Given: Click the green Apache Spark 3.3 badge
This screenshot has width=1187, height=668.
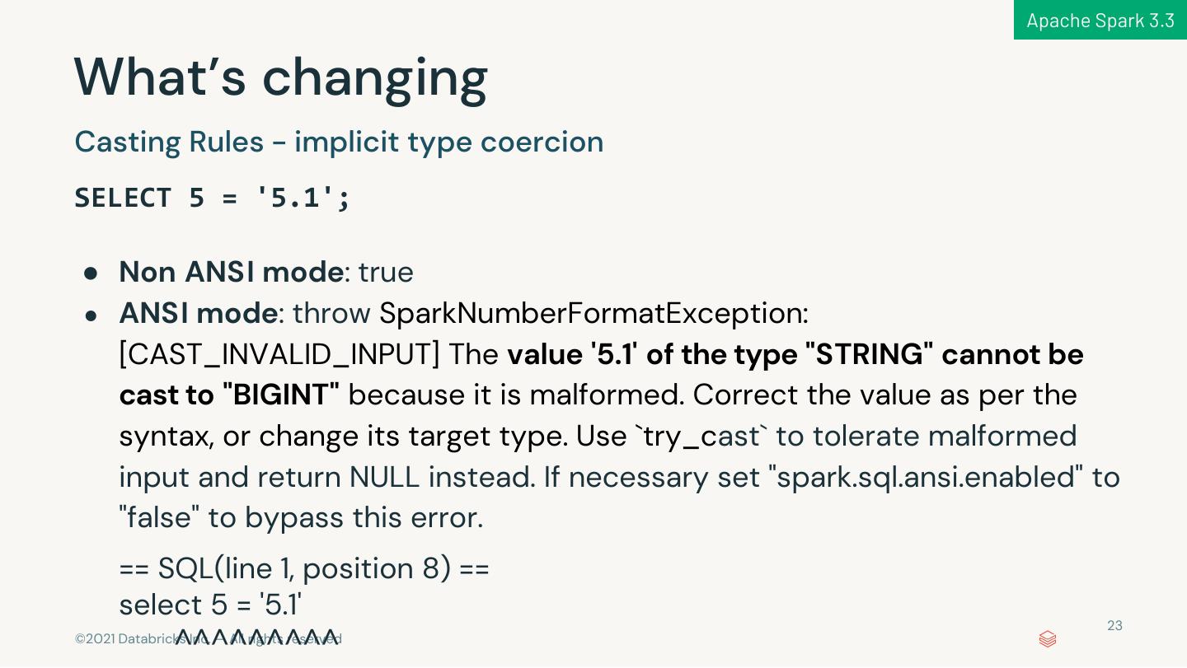Looking at the screenshot, I should click(1100, 20).
